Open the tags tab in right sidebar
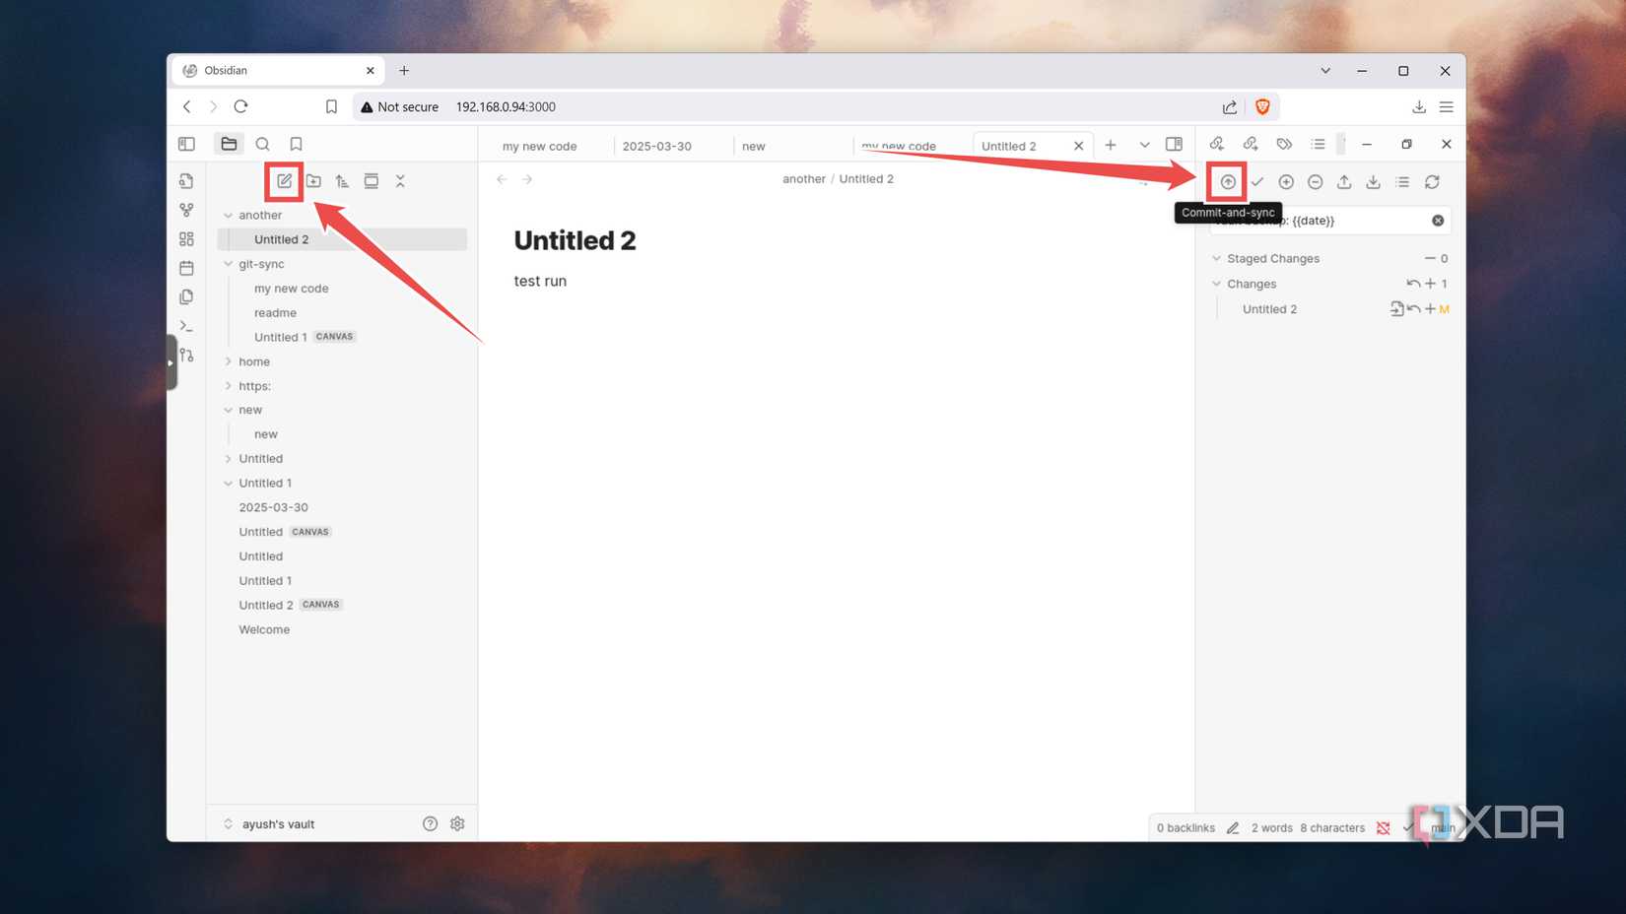The height and width of the screenshot is (914, 1626). [x=1284, y=144]
